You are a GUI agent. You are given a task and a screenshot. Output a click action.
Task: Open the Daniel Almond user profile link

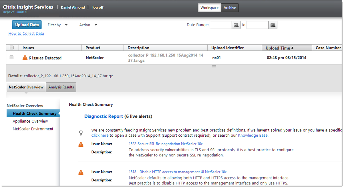(73, 7)
